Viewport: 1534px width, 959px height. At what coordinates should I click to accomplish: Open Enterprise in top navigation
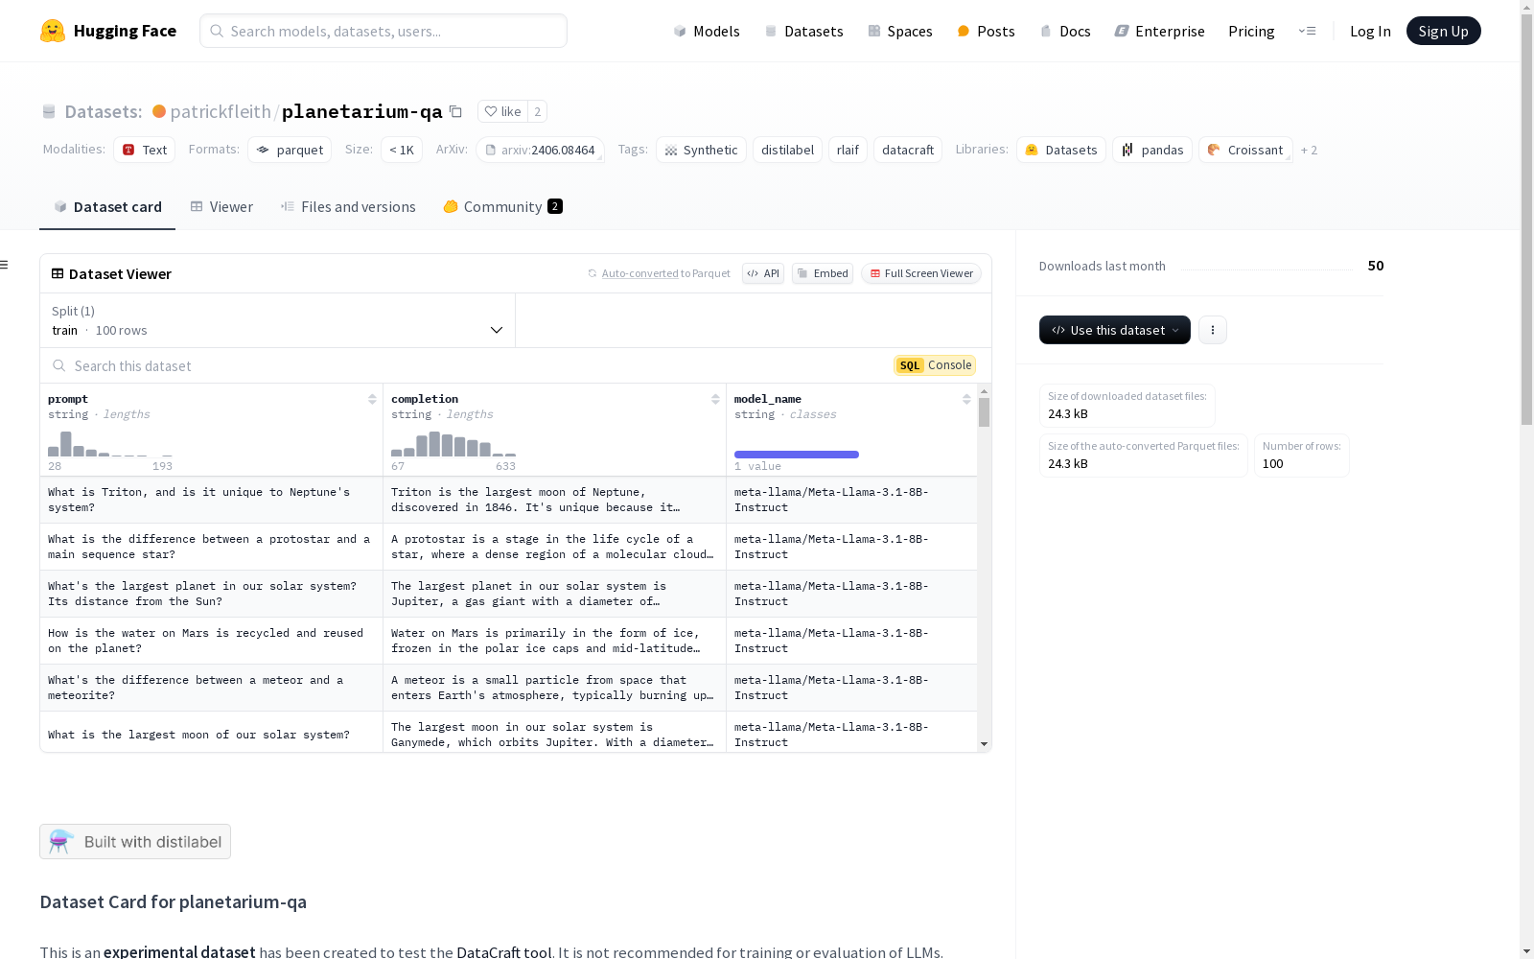[1159, 31]
